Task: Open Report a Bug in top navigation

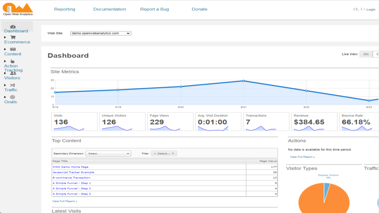Action: click(154, 9)
